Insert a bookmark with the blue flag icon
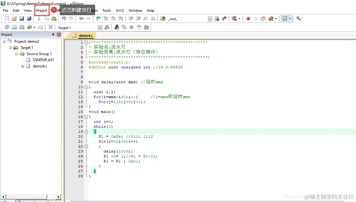The width and height of the screenshot is (356, 202). click(98, 19)
